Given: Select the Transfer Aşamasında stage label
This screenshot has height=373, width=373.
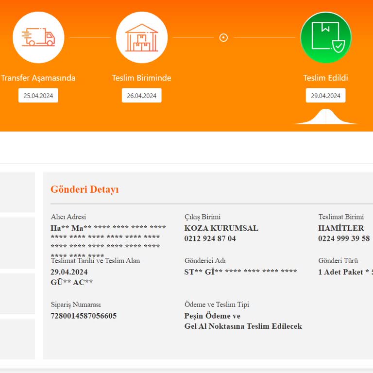Looking at the screenshot, I should (38, 78).
